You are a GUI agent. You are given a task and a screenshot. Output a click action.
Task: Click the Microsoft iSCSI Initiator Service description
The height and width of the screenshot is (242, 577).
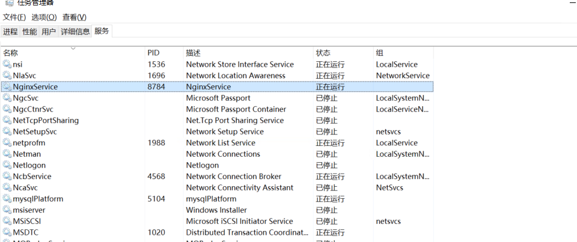pos(240,222)
